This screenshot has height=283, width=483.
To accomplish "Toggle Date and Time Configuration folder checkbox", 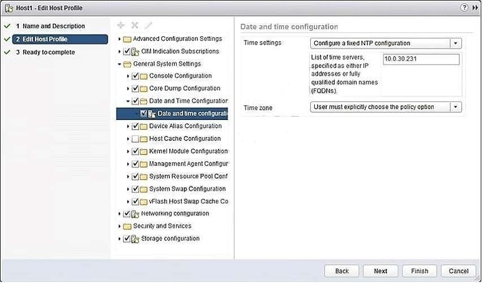I will pos(135,101).
